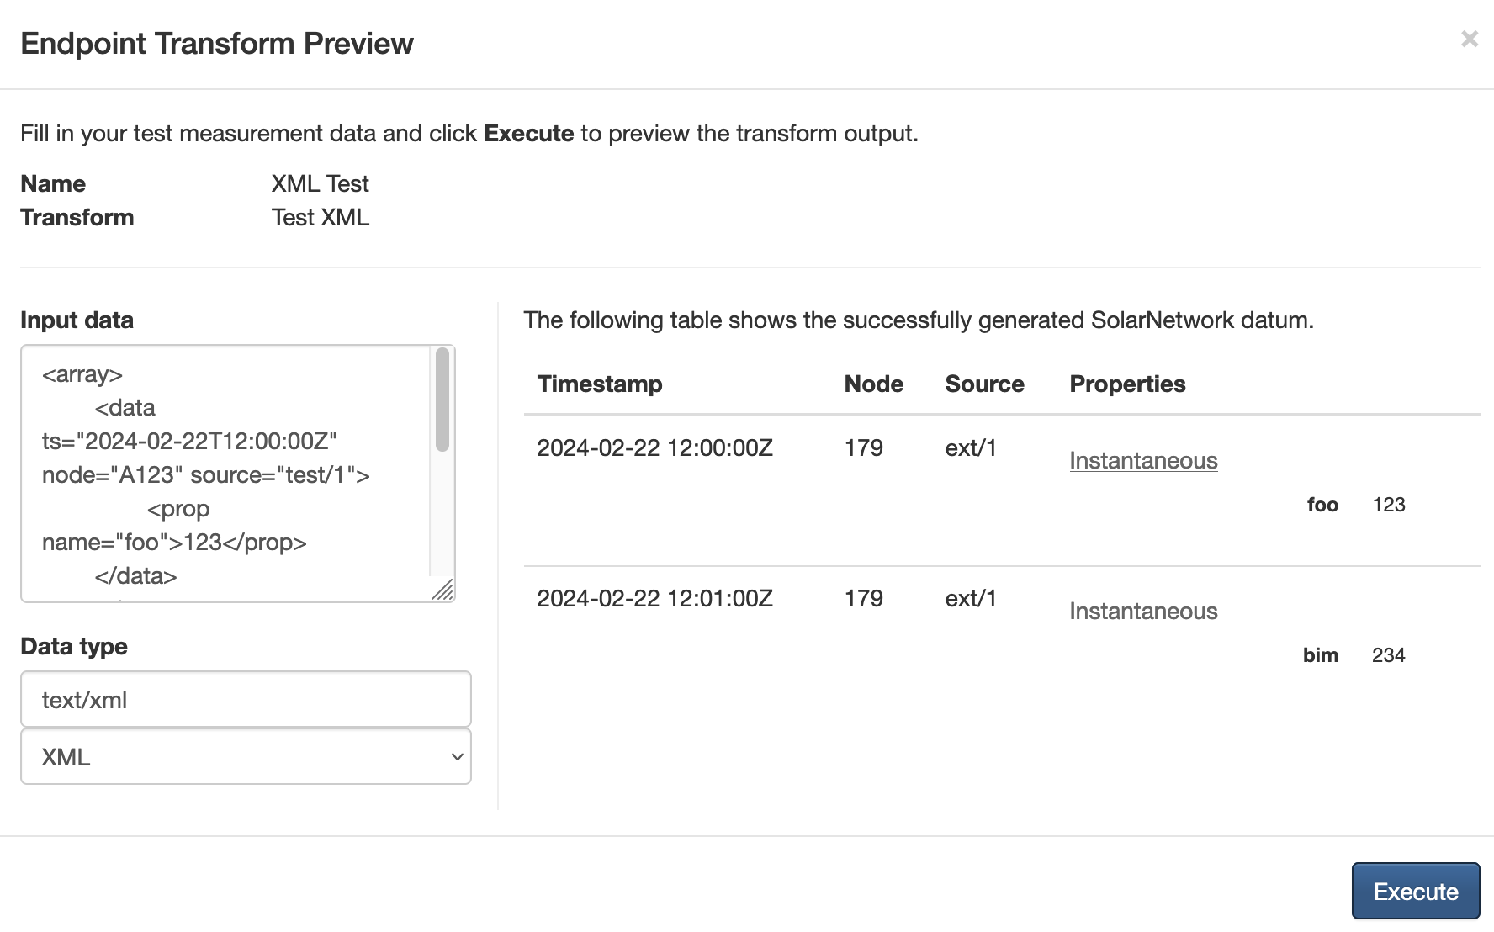This screenshot has width=1494, height=932.
Task: Select the 2024-02-22 12:00:00Z timestamp cell
Action: 654,447
